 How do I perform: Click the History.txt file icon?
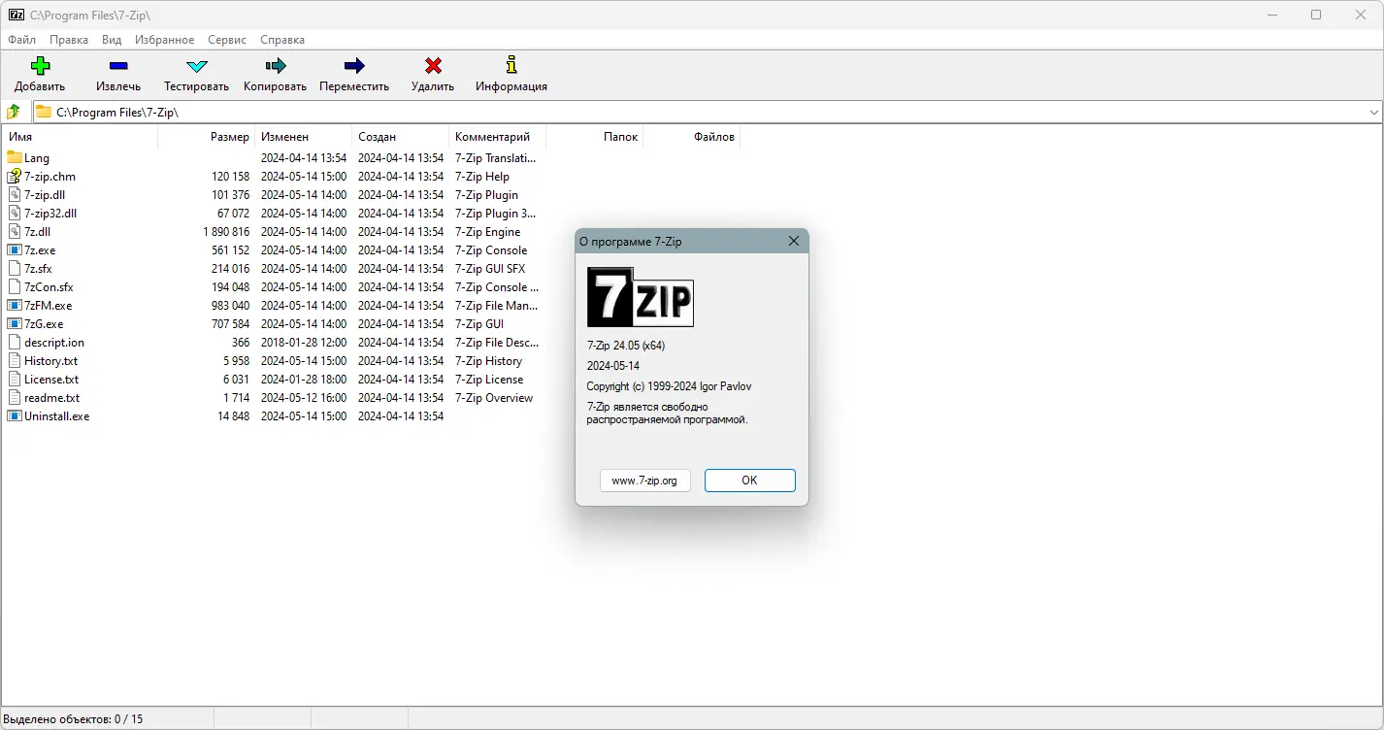click(15, 360)
